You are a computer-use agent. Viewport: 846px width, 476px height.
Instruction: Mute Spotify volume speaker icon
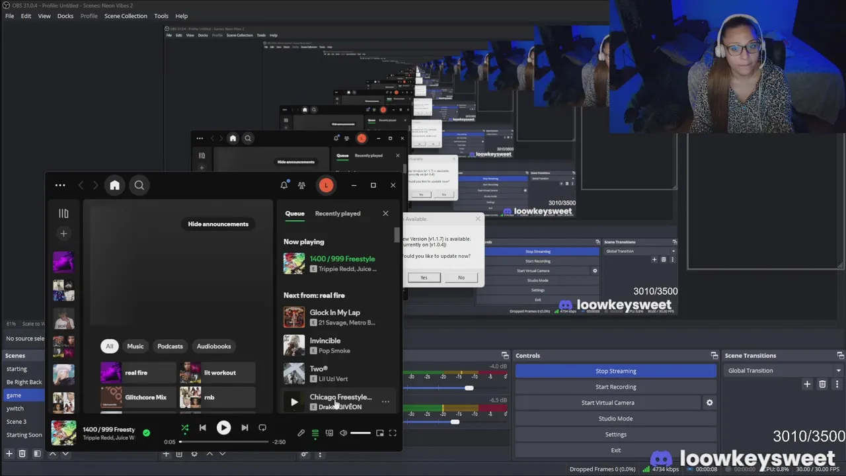click(343, 433)
